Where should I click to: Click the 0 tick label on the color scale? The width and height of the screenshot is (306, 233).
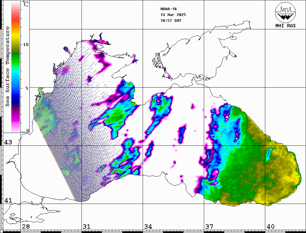28,131
